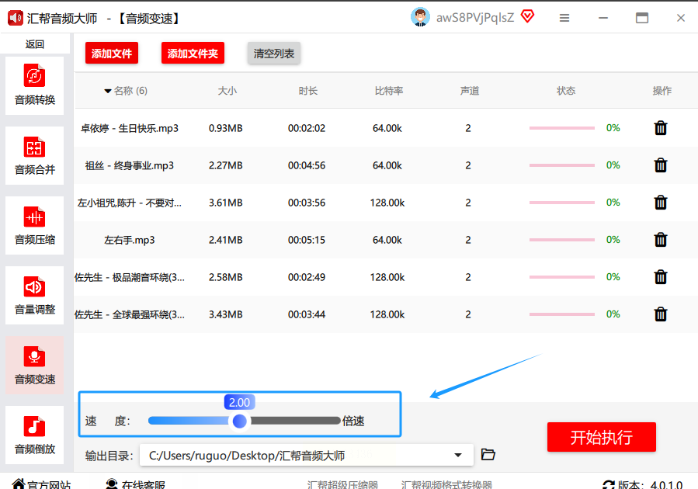698x489 pixels.
Task: Browse output folder with the folder icon
Action: click(488, 455)
